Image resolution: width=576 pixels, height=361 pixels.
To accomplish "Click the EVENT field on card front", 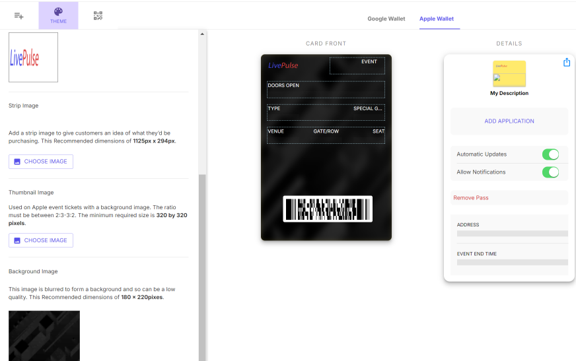I will (x=357, y=66).
